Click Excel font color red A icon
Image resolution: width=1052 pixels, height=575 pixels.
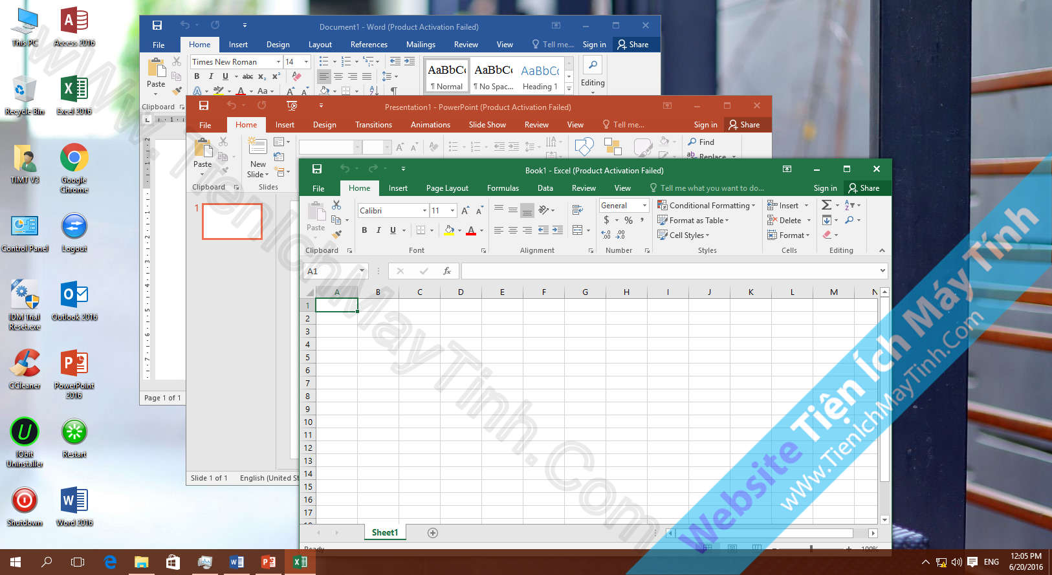[471, 230]
